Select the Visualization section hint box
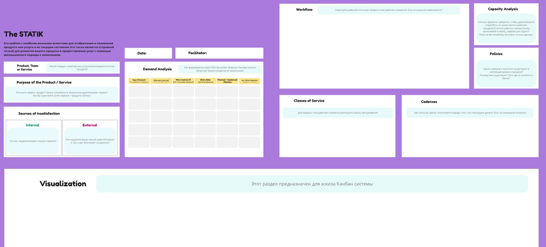This screenshot has height=247, width=546. (x=312, y=184)
